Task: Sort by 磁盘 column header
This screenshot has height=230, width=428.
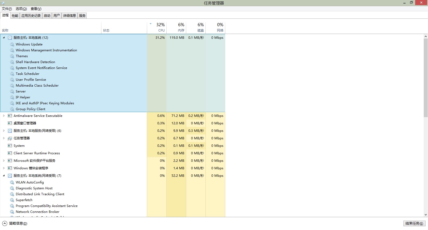Action: (196, 28)
